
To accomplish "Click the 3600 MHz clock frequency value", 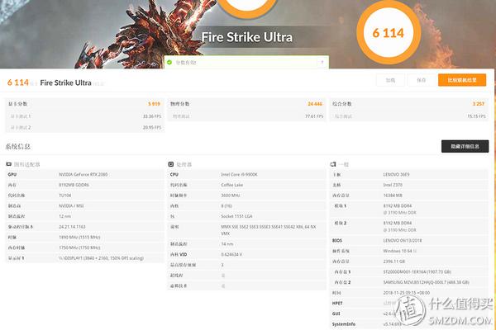I will pos(231,196).
